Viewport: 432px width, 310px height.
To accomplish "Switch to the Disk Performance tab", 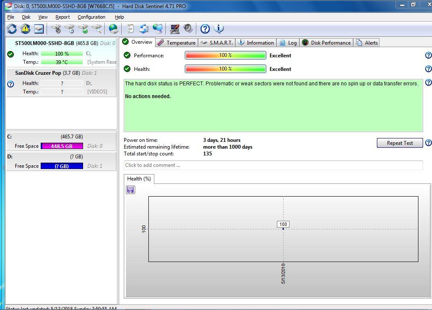I will pyautogui.click(x=326, y=43).
